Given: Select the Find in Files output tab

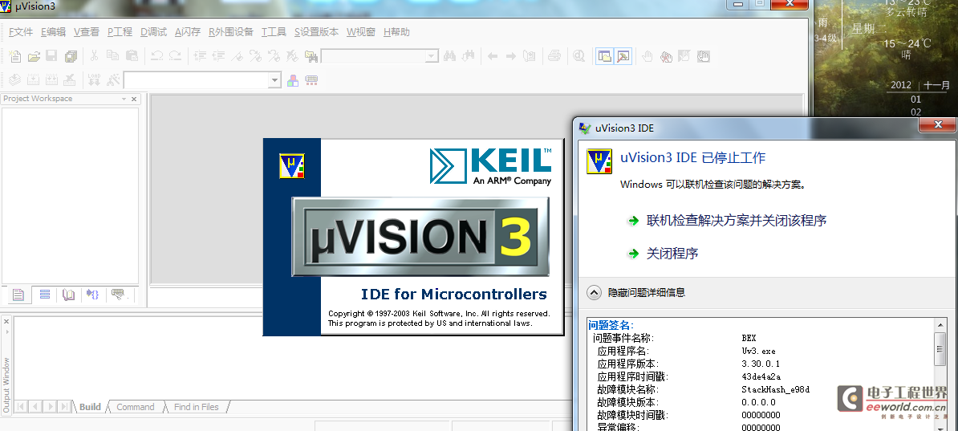Looking at the screenshot, I should [x=196, y=407].
